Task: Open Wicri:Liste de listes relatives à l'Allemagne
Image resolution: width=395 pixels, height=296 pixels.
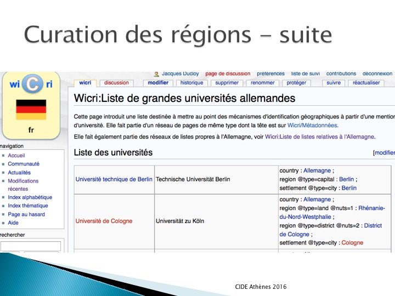Action: point(319,136)
